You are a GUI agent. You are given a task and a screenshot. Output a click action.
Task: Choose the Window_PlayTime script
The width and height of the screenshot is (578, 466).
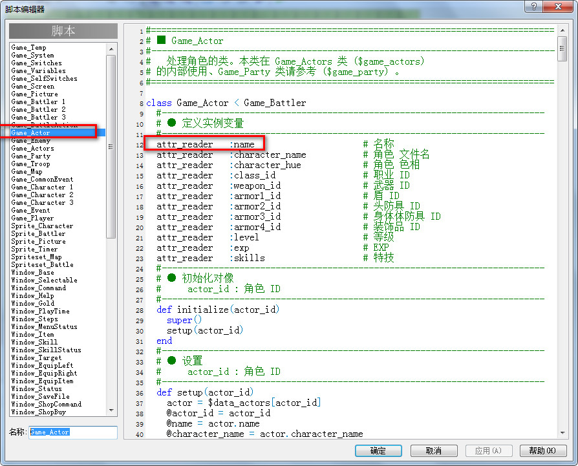[41, 311]
